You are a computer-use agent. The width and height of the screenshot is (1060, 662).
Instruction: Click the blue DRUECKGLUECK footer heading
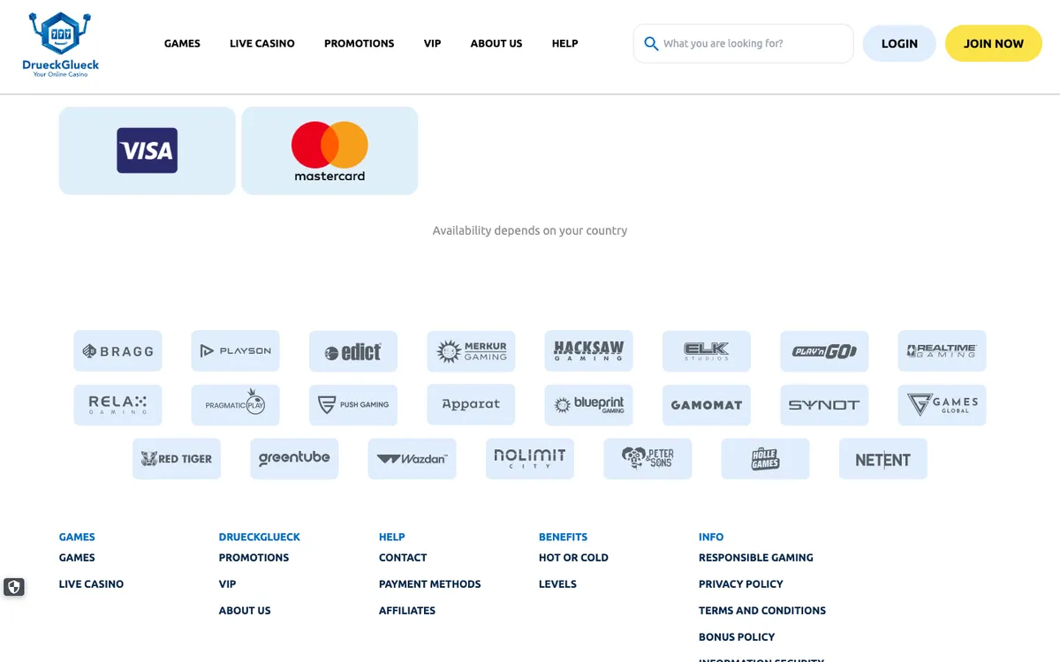click(260, 537)
